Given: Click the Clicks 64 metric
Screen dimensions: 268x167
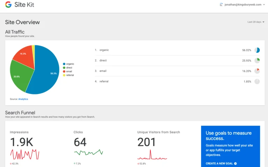Looking at the screenshot, I should [x=80, y=142].
